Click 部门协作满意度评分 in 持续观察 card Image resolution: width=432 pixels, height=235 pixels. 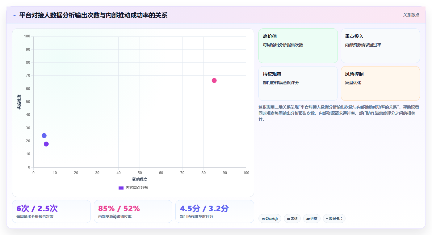coord(281,83)
